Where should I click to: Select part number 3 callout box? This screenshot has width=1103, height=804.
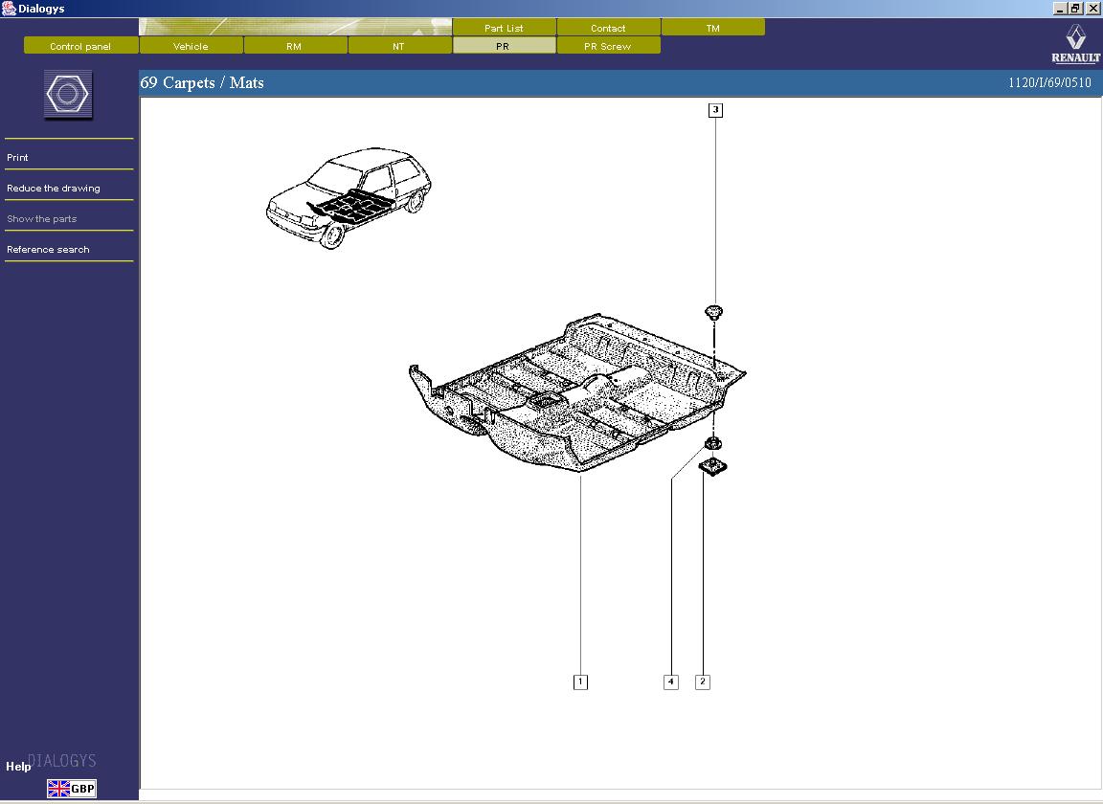[x=715, y=110]
